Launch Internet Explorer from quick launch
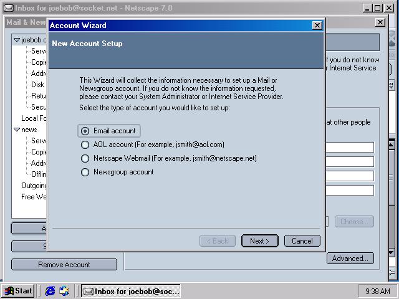This screenshot has width=399, height=299. click(50, 291)
